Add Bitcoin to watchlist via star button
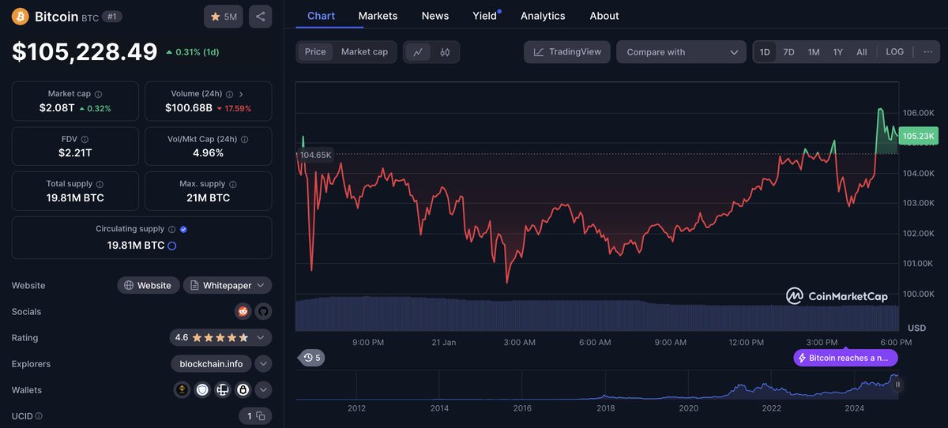The image size is (948, 428). point(224,17)
